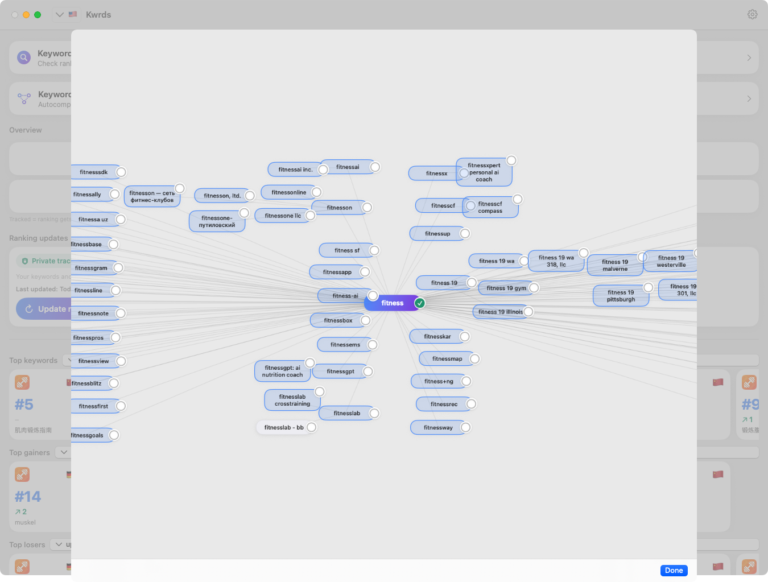This screenshot has height=582, width=768.
Task: Toggle the circle beside fitnessdk
Action: click(x=121, y=172)
